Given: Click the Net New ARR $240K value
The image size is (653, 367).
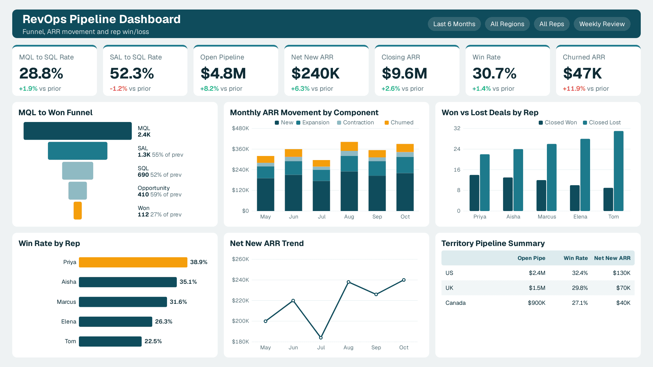Looking at the screenshot, I should pyautogui.click(x=315, y=73).
